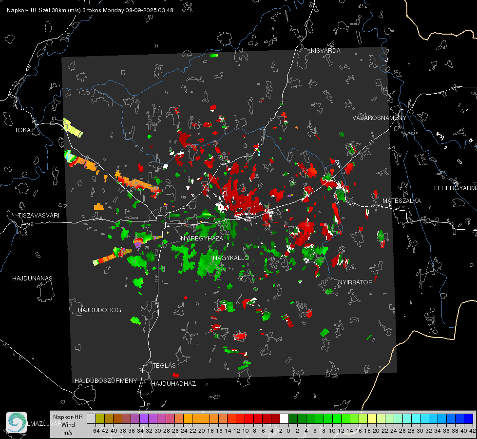Click the swirl logo icon at bottom left
Image resolution: width=477 pixels, height=439 pixels.
[17, 422]
